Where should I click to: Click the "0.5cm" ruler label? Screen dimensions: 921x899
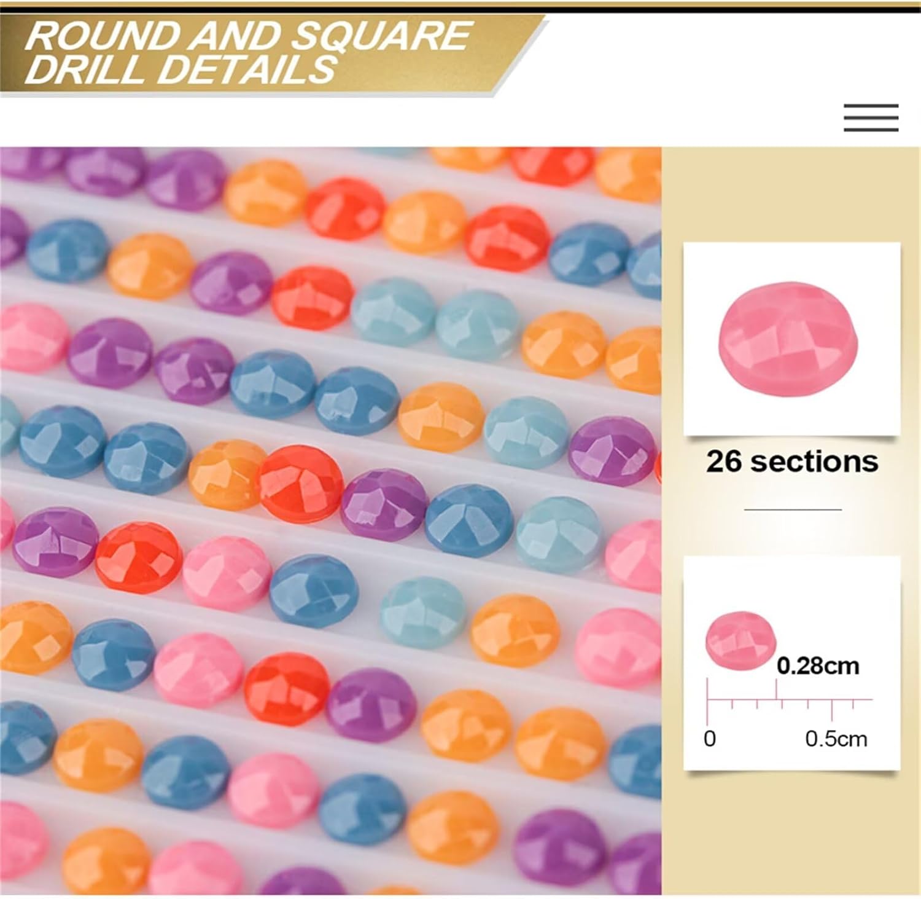(836, 739)
